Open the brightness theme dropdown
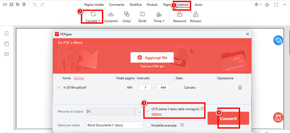The height and width of the screenshot is (133, 290). tap(258, 5)
